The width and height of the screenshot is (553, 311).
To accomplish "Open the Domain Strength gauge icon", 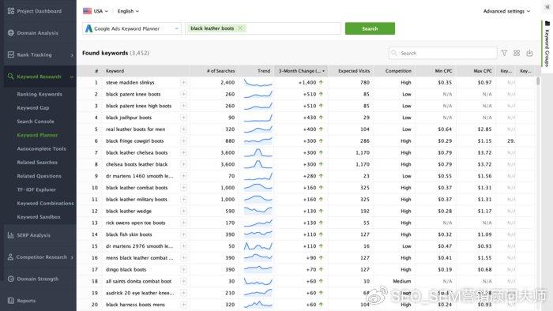I will tap(11, 279).
